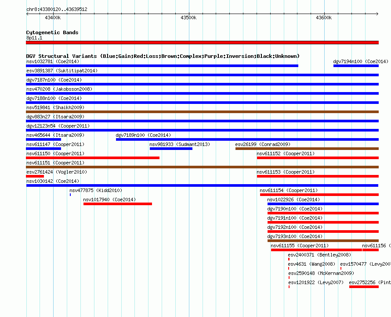
Task: Click the blue nsv611147 gain bar
Action: click(43, 149)
